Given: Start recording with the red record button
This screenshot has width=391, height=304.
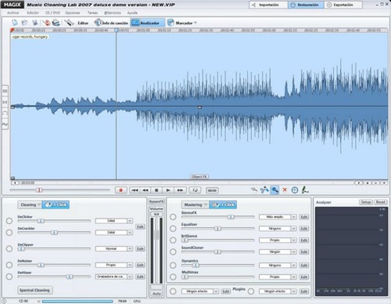Looking at the screenshot, I should pyautogui.click(x=121, y=190).
